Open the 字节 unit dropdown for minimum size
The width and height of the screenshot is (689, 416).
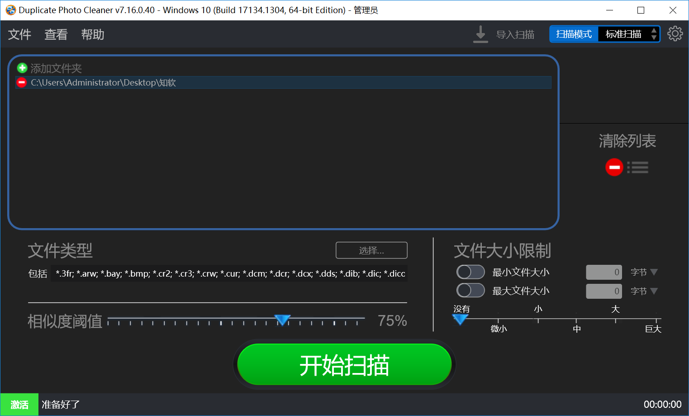tap(644, 272)
